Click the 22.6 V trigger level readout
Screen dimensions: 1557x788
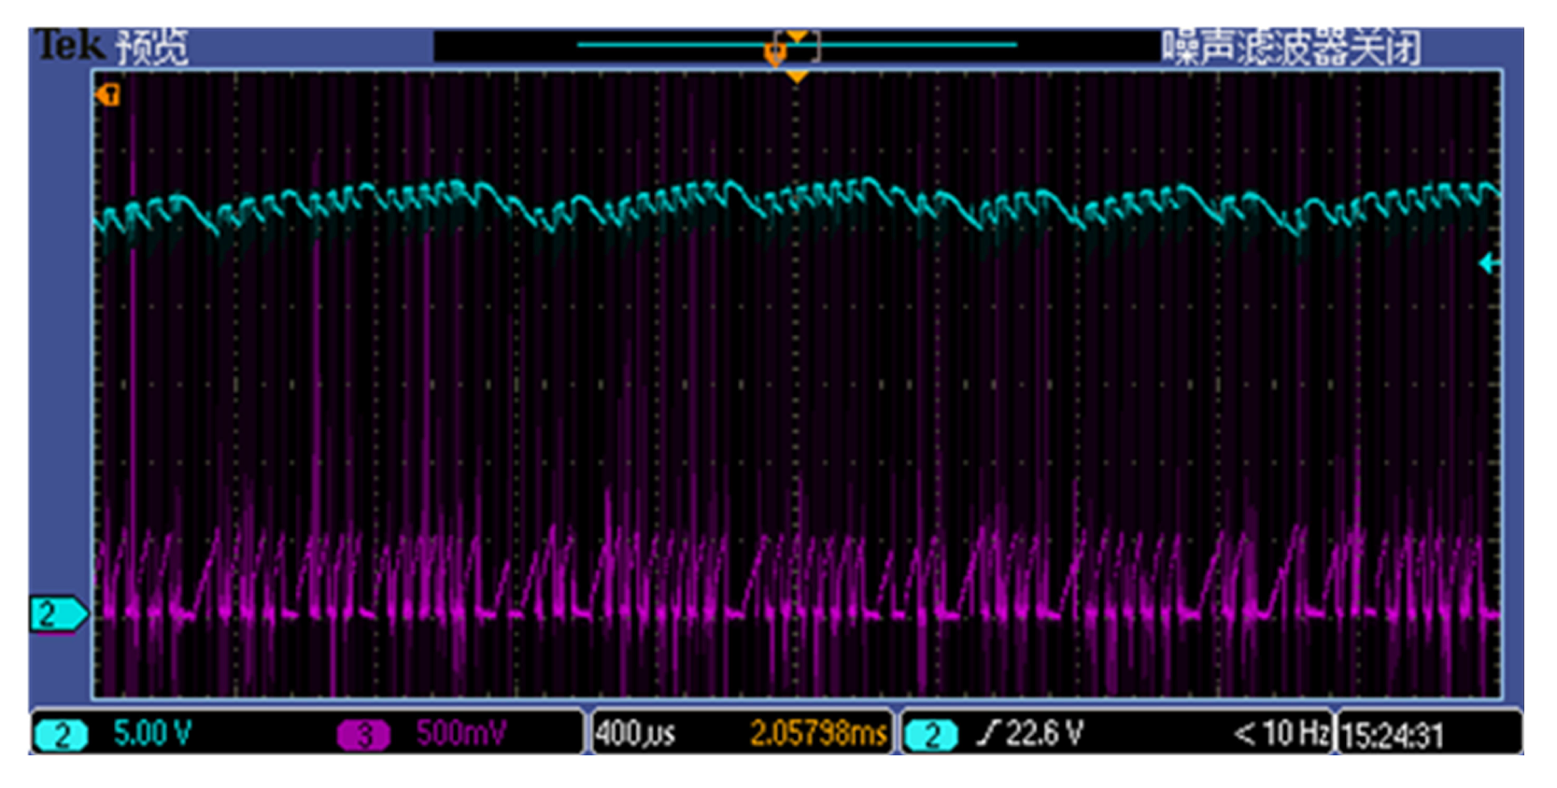[x=1044, y=734]
